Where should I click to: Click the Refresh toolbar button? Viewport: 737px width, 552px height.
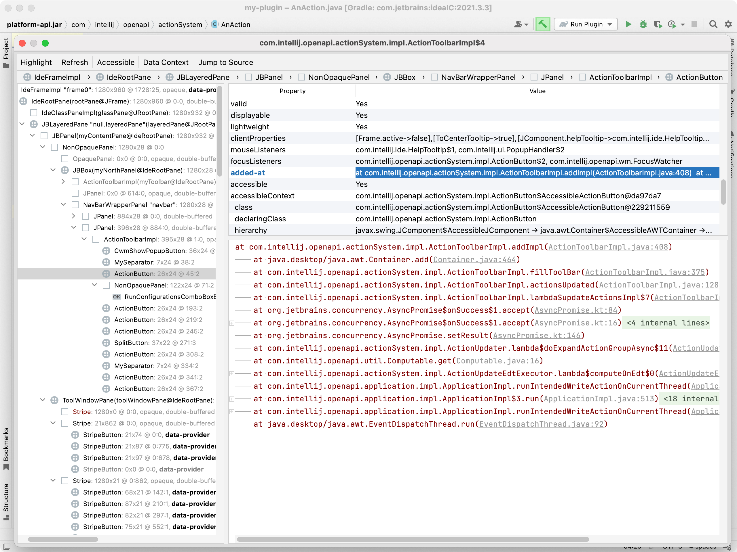[x=75, y=62]
